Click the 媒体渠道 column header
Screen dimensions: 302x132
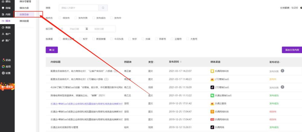[x=215, y=62]
